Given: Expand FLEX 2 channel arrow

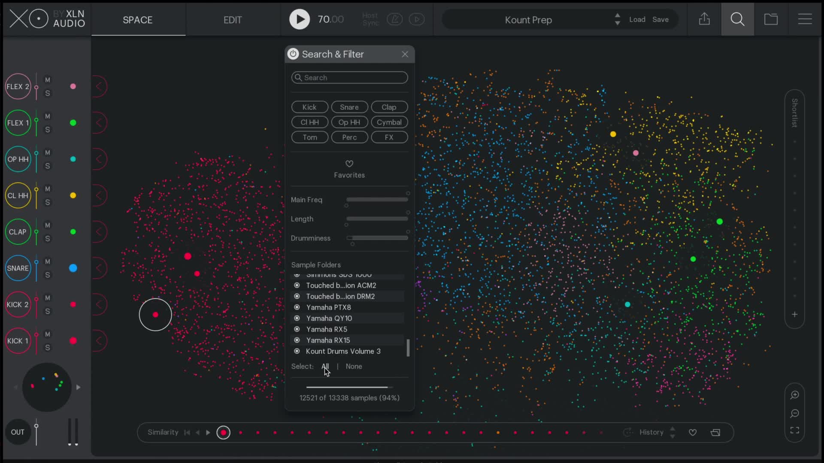Looking at the screenshot, I should click(x=99, y=87).
